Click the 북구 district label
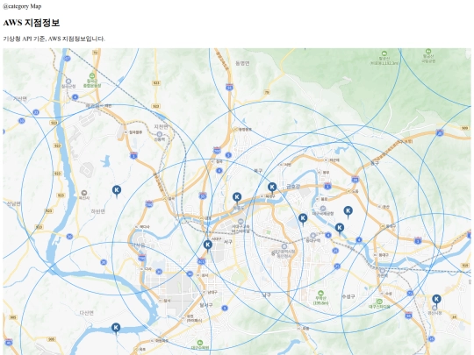The image size is (474, 355). (x=258, y=171)
